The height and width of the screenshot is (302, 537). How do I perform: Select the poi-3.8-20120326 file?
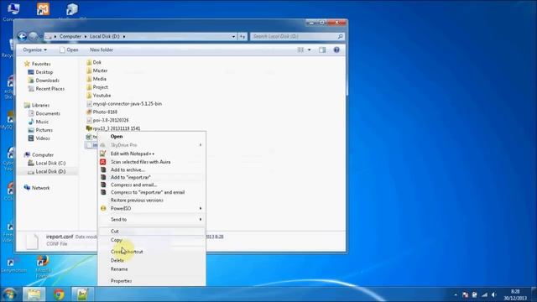coord(111,120)
